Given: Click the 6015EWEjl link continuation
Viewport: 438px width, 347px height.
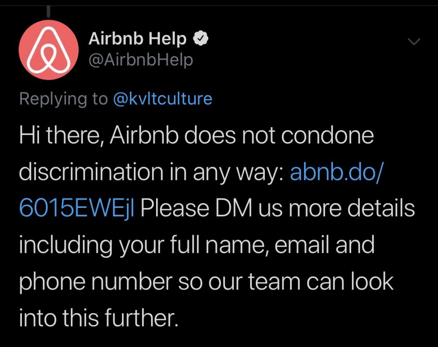Looking at the screenshot, I should click(x=77, y=209).
